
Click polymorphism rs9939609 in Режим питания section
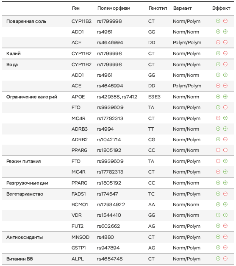(x=110, y=161)
